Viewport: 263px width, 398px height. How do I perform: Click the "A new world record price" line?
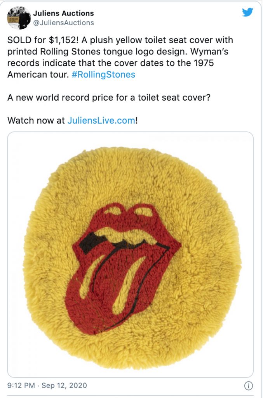coord(109,97)
